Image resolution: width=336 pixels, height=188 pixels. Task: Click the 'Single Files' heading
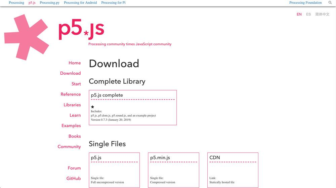(x=107, y=144)
